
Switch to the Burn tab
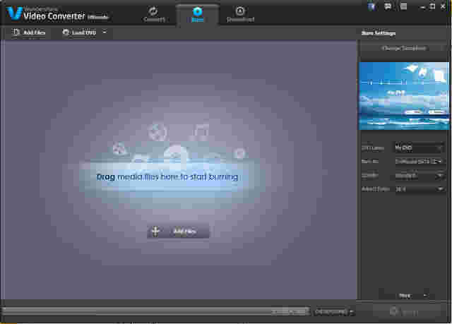click(198, 15)
